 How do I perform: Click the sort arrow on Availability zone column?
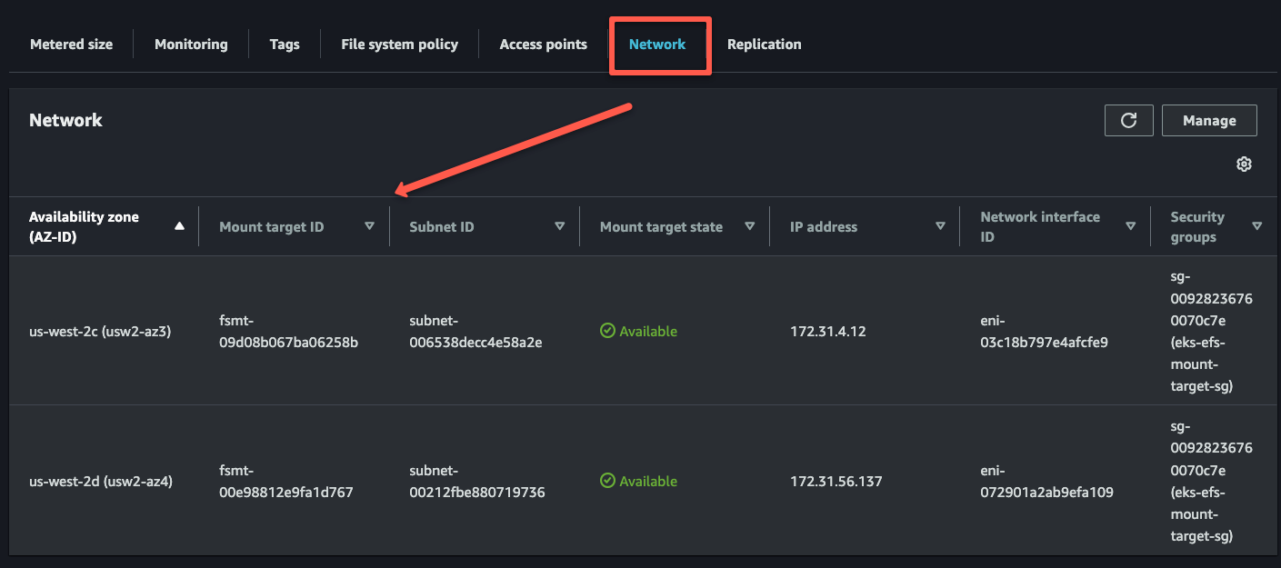[180, 225]
